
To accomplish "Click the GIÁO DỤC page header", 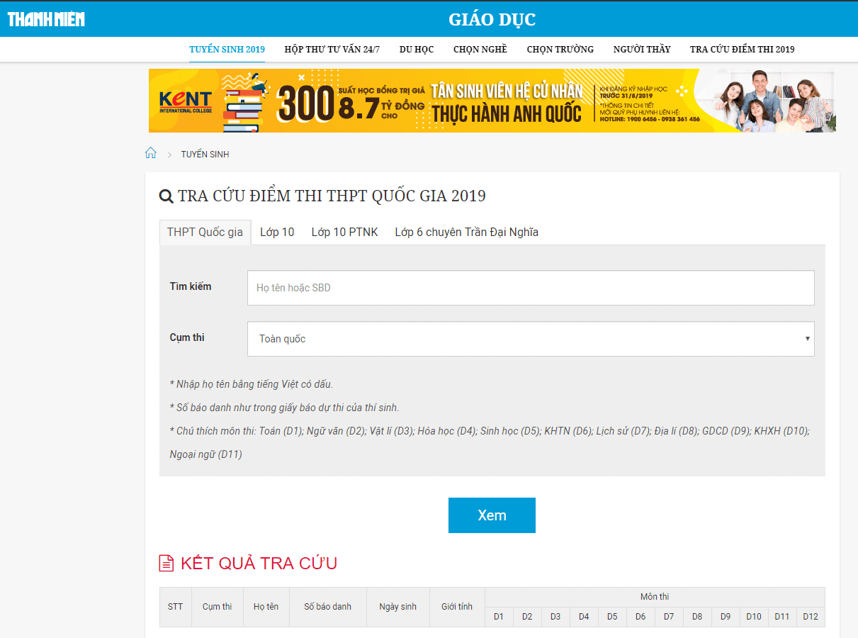I will [x=492, y=19].
